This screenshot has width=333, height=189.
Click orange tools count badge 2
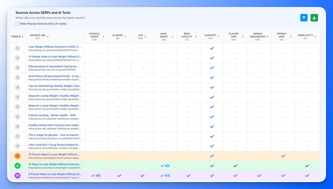pyautogui.click(x=17, y=156)
